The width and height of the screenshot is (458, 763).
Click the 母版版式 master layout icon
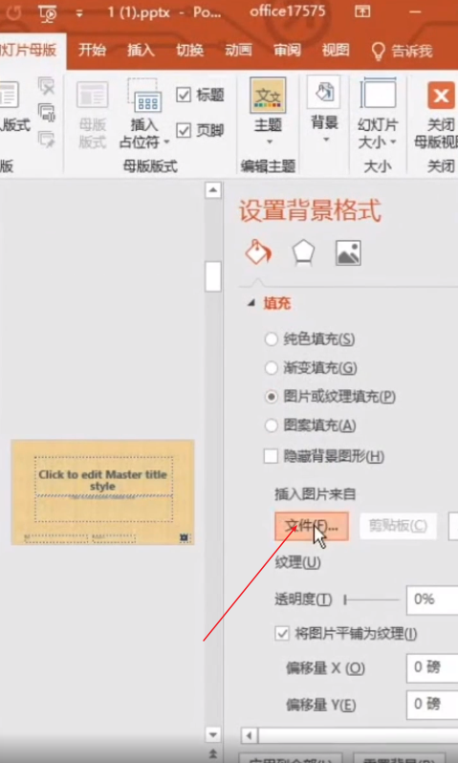click(93, 97)
